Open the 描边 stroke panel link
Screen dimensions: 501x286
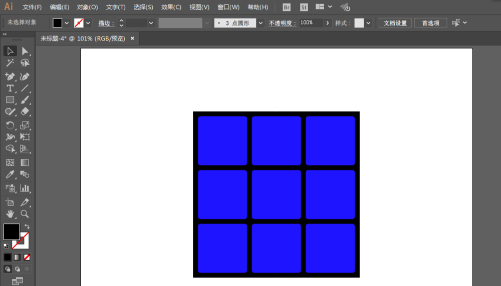tap(106, 23)
